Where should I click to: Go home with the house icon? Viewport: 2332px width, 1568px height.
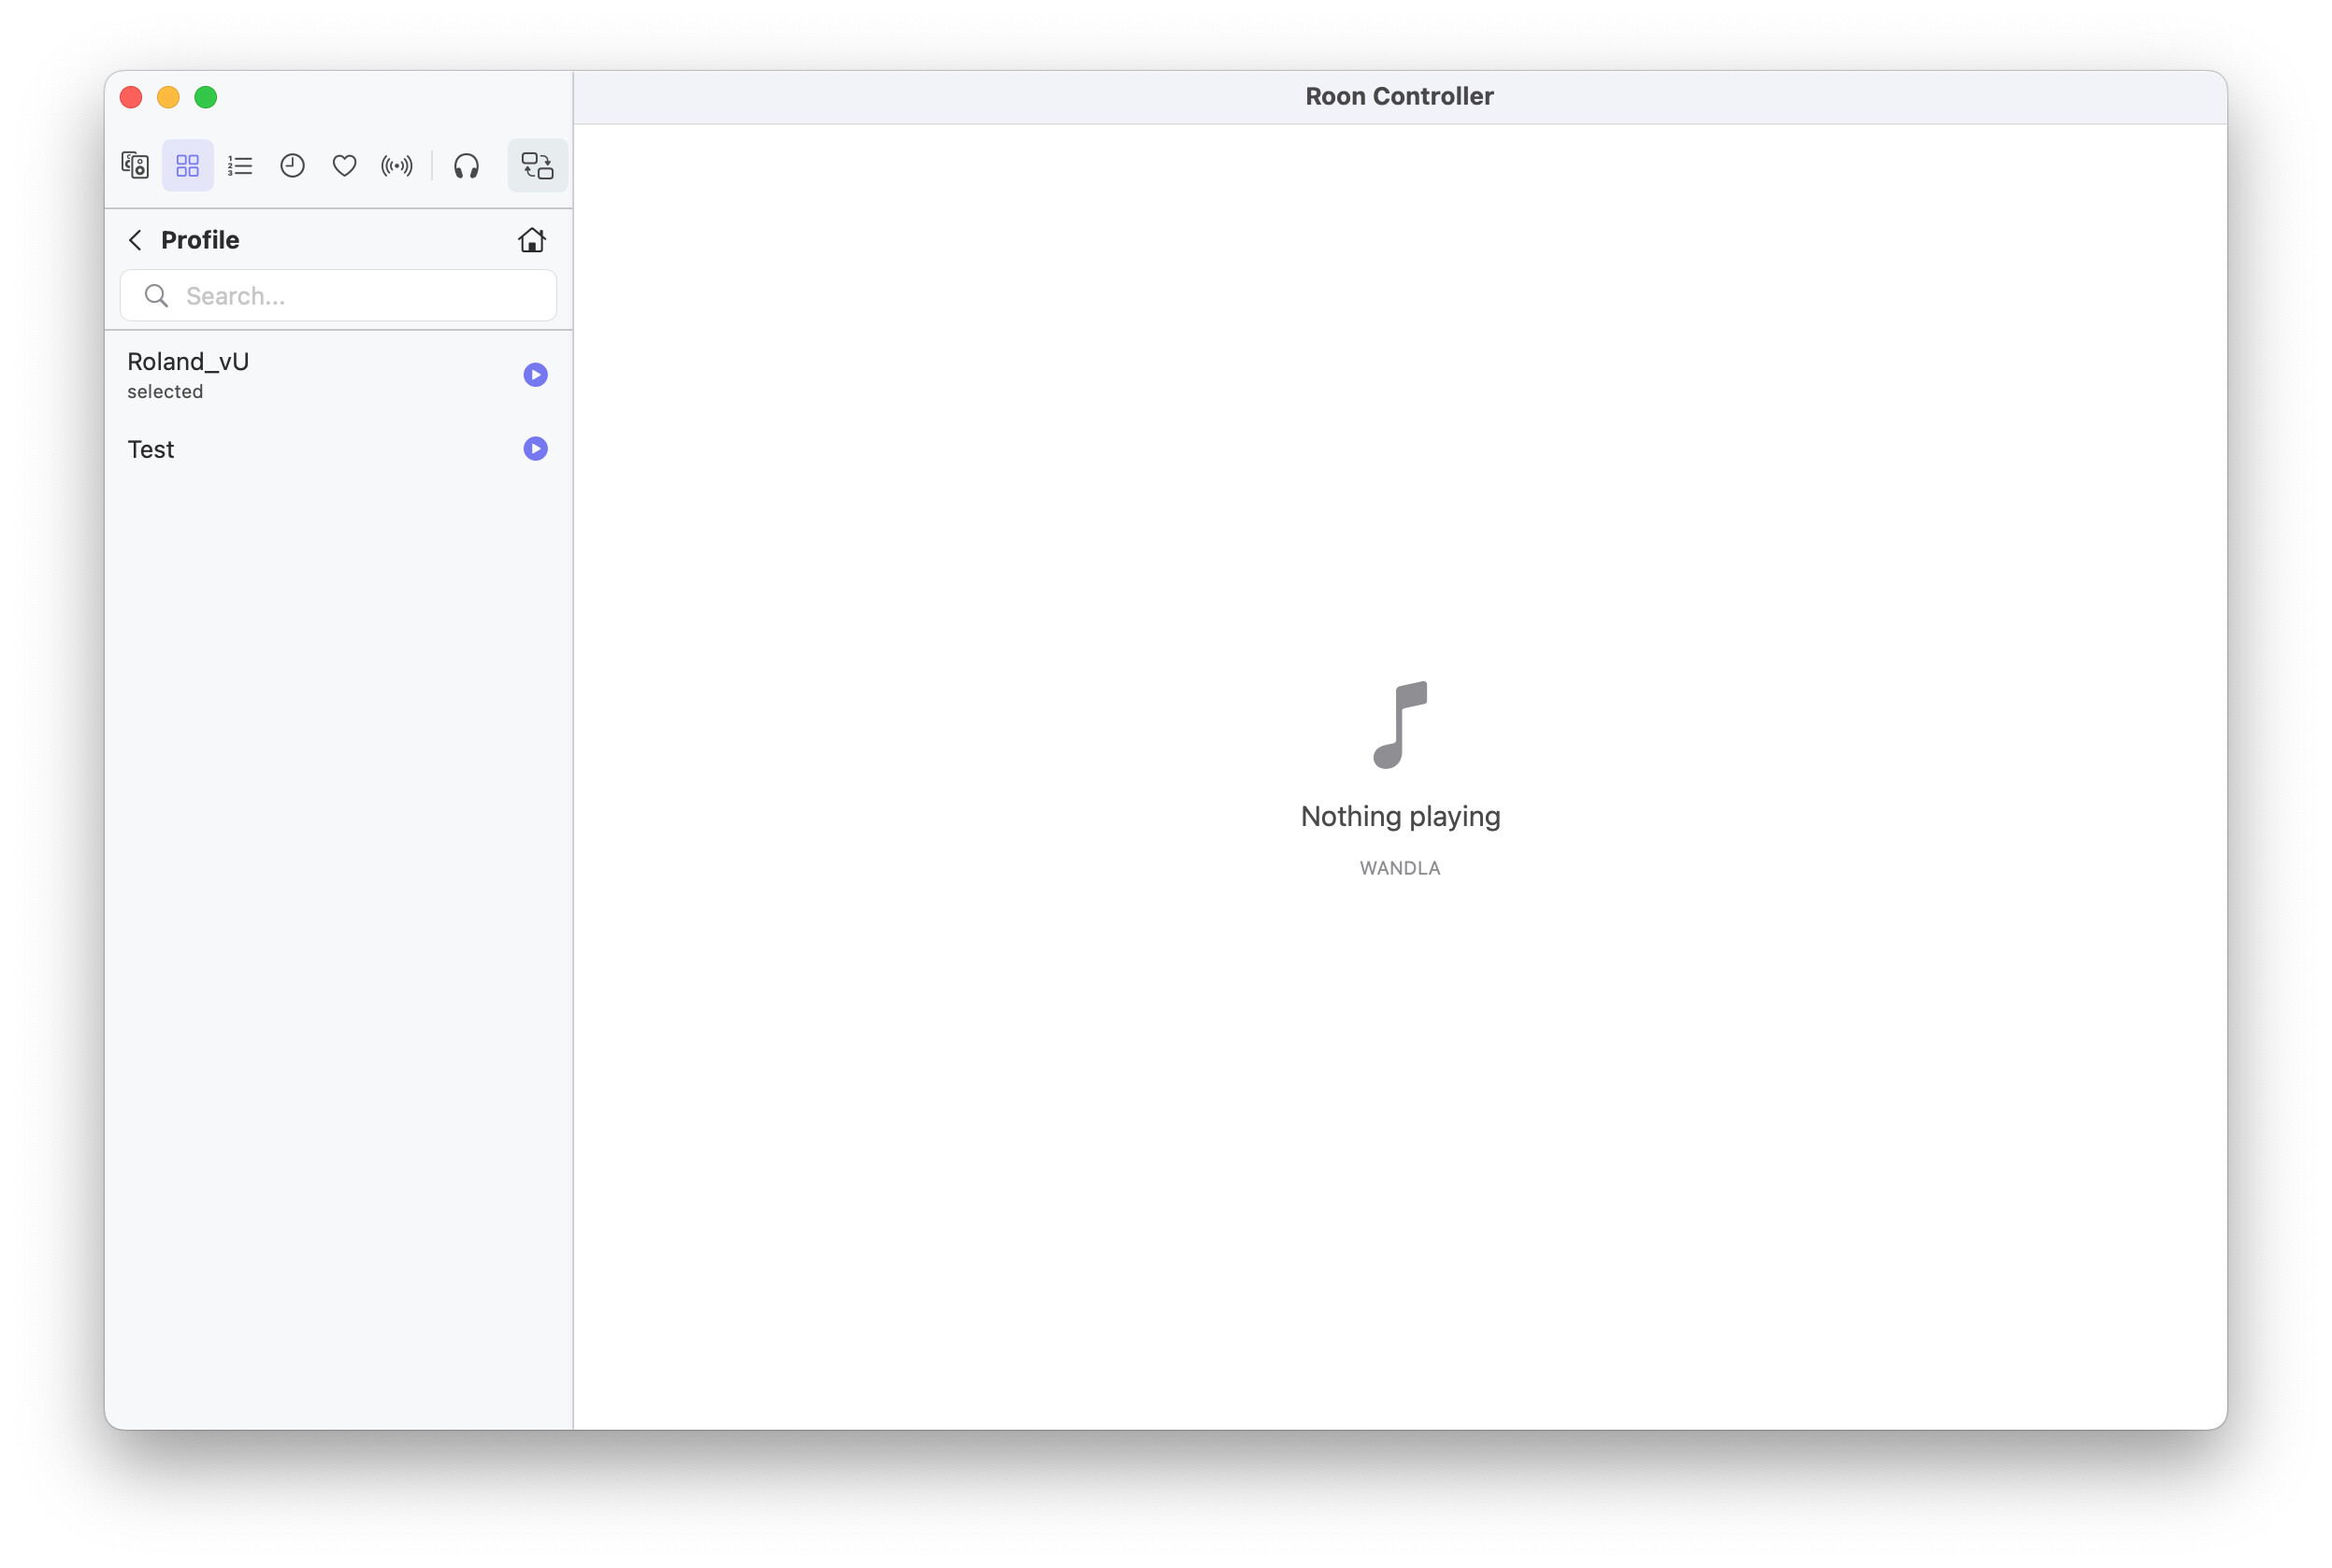[x=531, y=240]
